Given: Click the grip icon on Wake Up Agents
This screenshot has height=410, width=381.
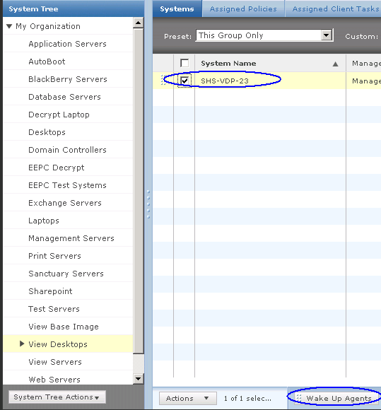Looking at the screenshot, I should click(299, 398).
